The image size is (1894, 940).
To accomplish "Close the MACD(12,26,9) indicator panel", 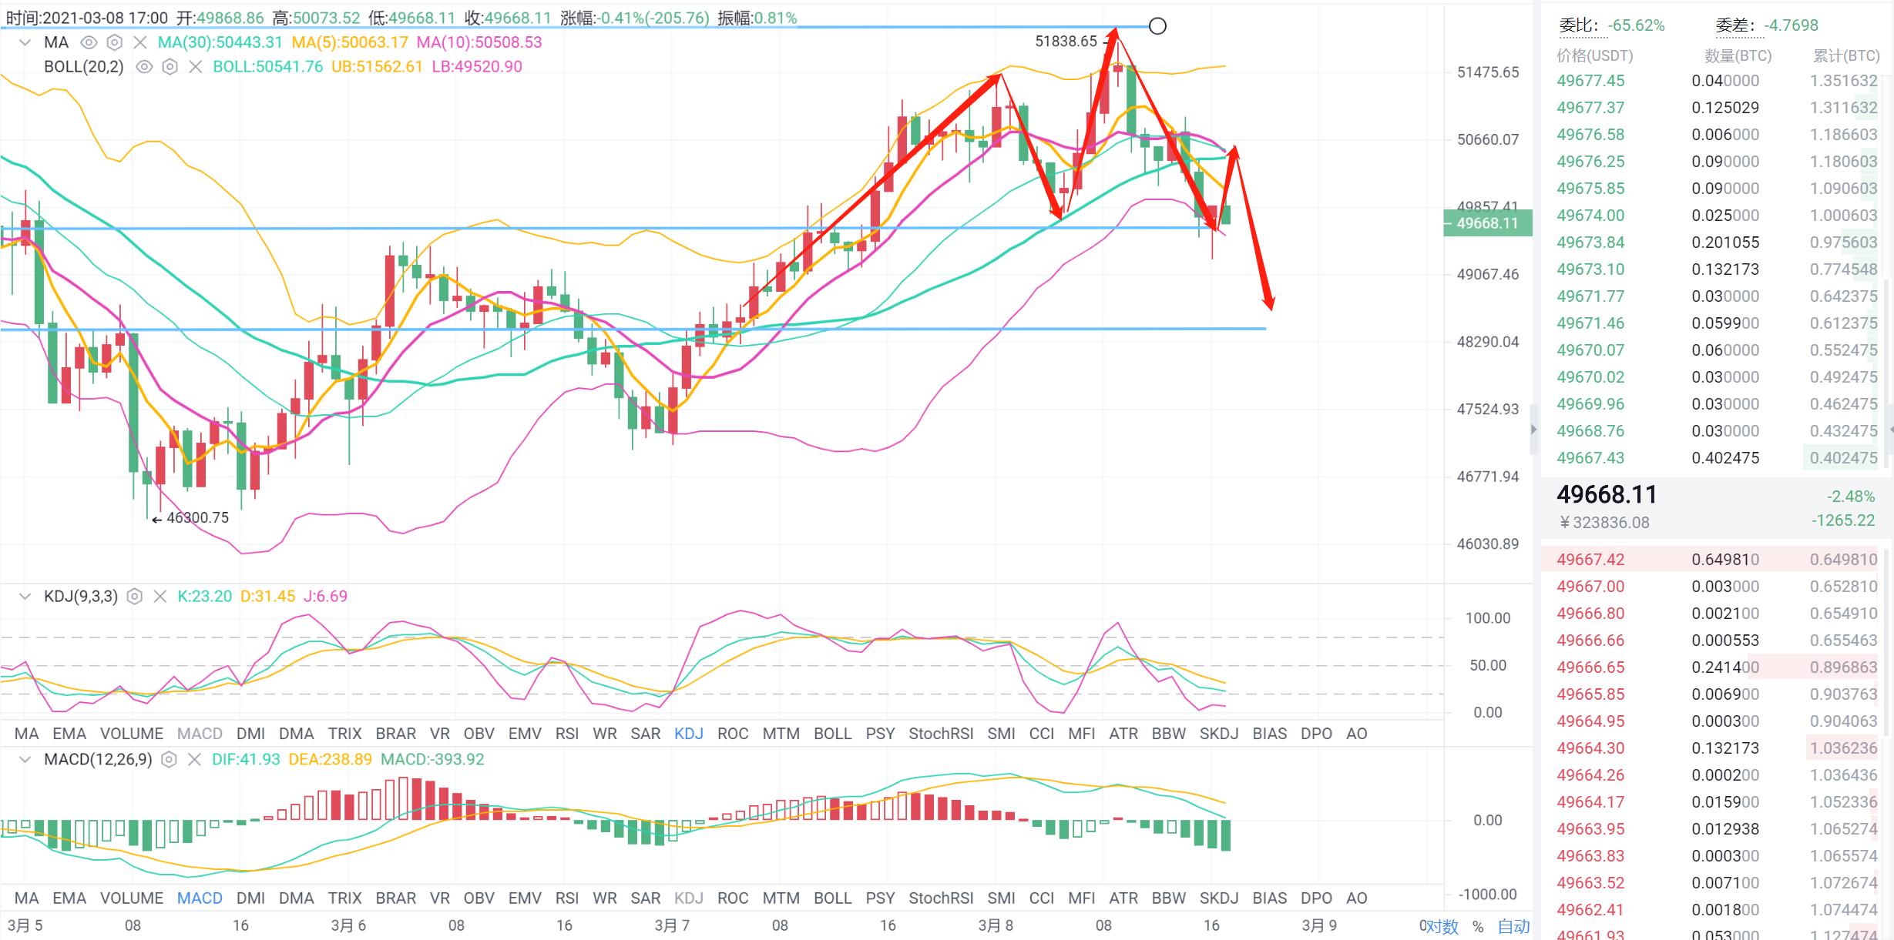I will [x=194, y=759].
